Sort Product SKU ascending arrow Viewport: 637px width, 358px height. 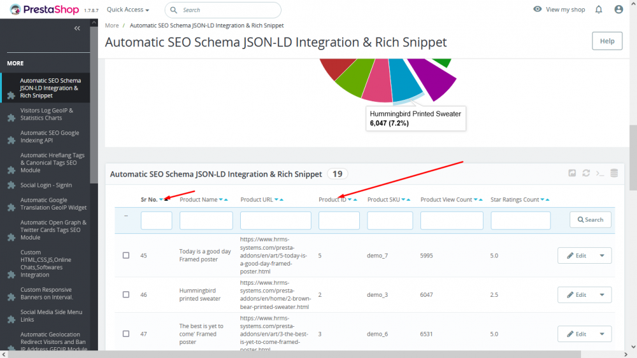click(x=408, y=199)
